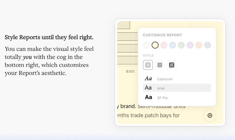235x140 pixels.
Task: Click the 'Style Reports until they feel right' heading
Action: click(49, 37)
